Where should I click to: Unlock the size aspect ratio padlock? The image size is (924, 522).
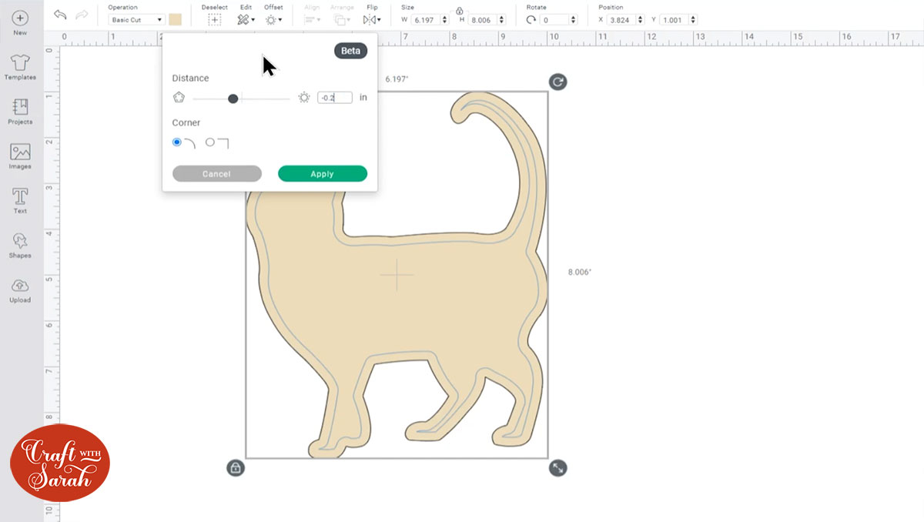pos(459,13)
